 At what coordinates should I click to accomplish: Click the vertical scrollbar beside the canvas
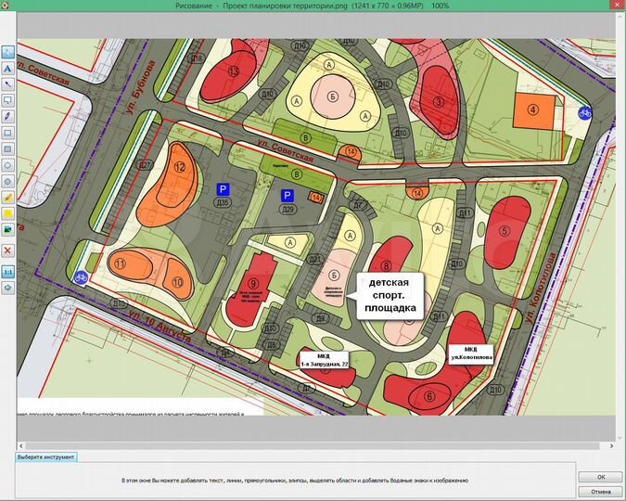pyautogui.click(x=619, y=232)
